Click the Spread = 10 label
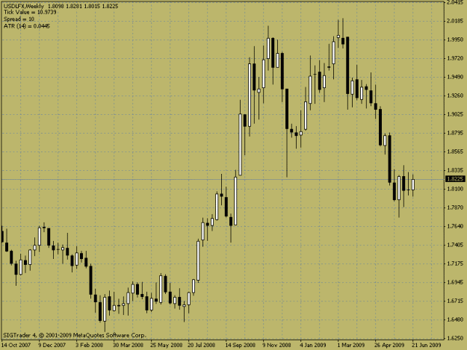This screenshot has height=350, width=467. [19, 19]
